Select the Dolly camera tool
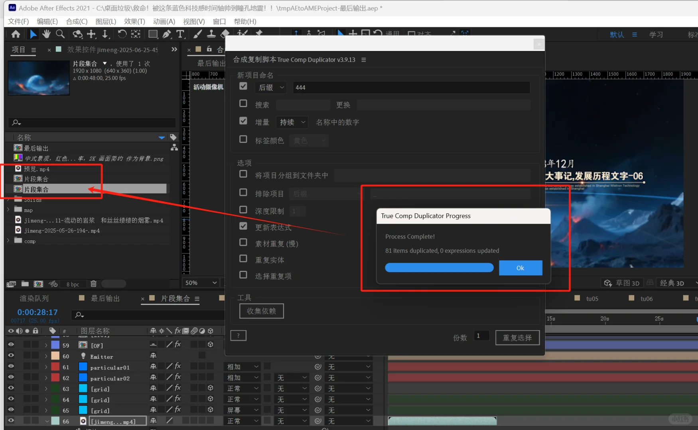Image resolution: width=698 pixels, height=430 pixels. point(105,34)
